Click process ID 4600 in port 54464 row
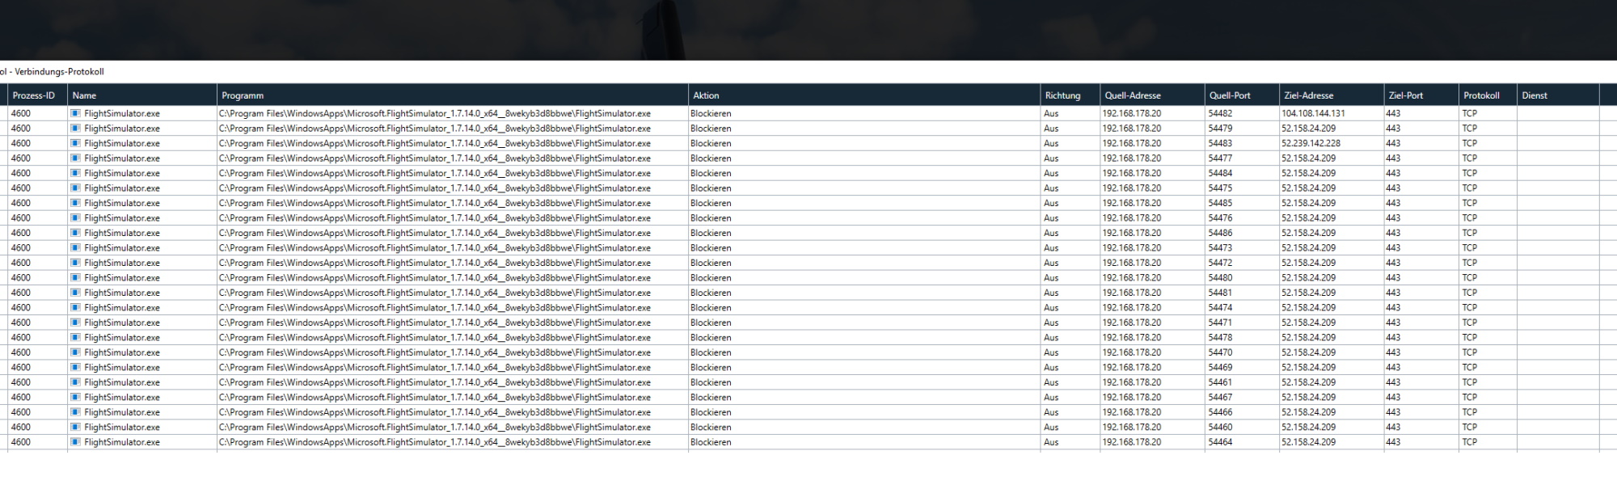The image size is (1617, 485). point(21,442)
